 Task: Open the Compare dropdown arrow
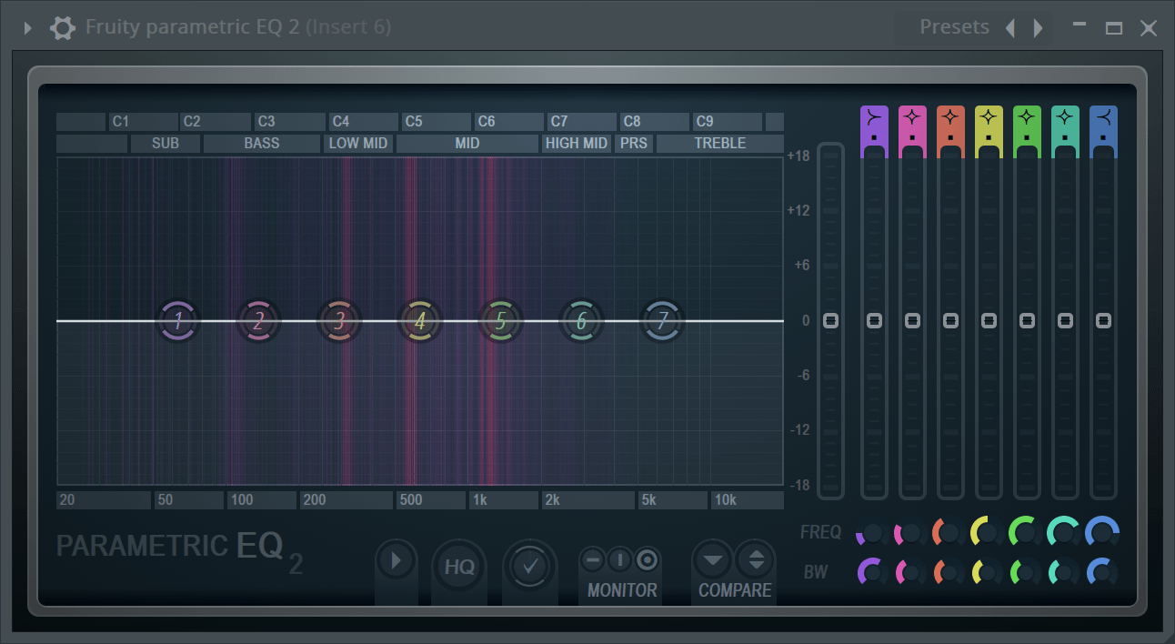click(712, 560)
